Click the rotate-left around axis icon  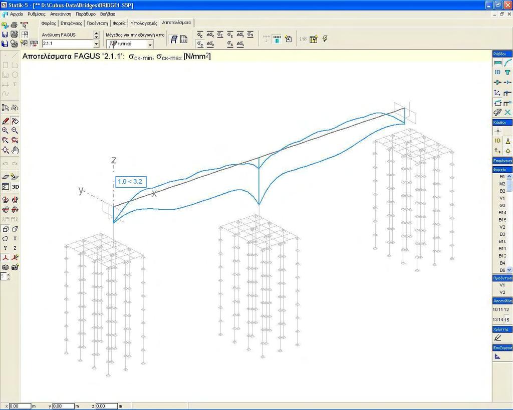pyautogui.click(x=5, y=200)
